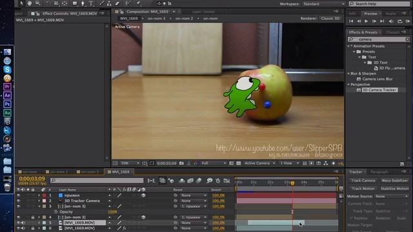Launch Photoshop from the dock

point(7,104)
